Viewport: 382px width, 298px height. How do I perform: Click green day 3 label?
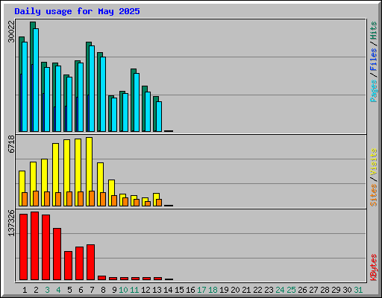click(x=47, y=290)
